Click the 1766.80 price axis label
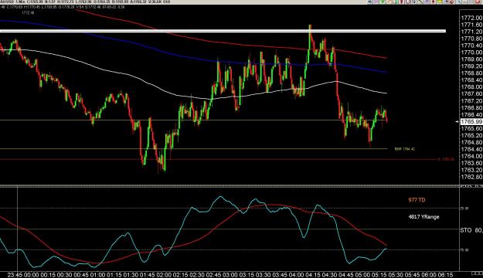 click(x=471, y=108)
